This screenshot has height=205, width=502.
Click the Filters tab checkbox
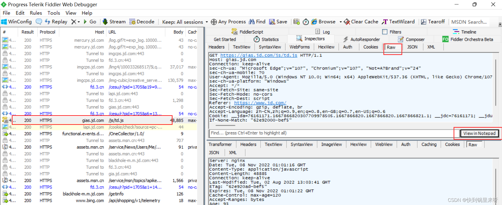coord(385,32)
